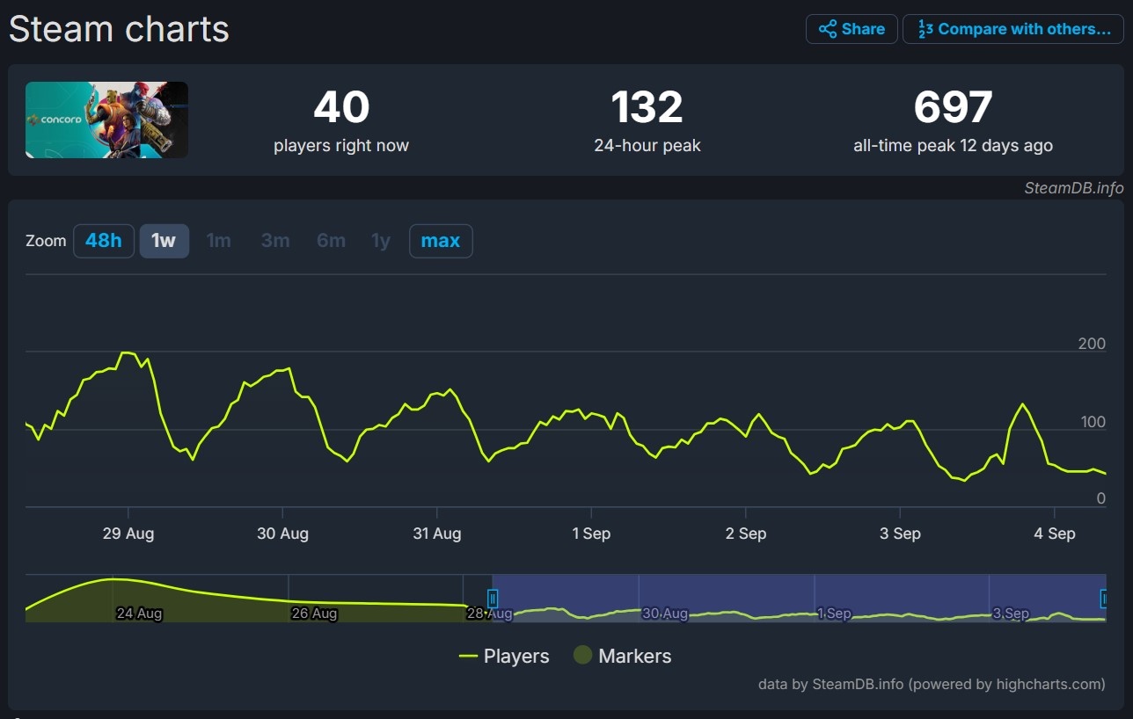Select the 1w zoom range
This screenshot has width=1133, height=719.
164,241
